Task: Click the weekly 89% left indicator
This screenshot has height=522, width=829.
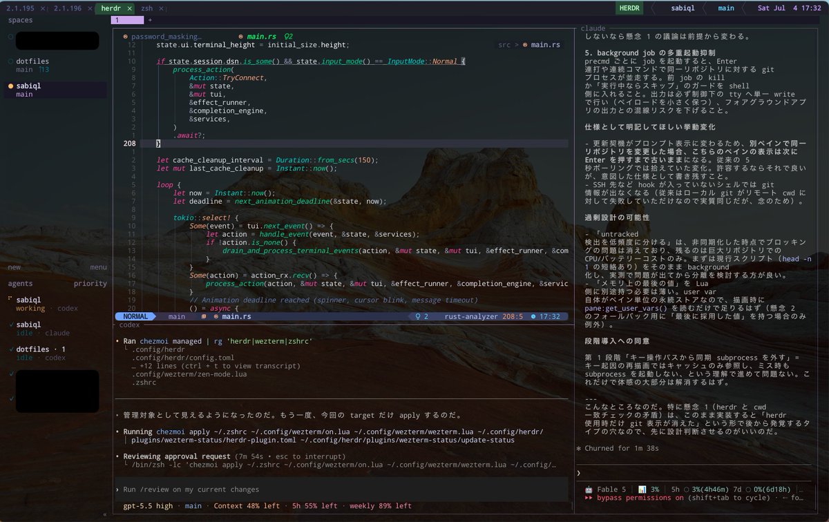Action: coord(380,506)
